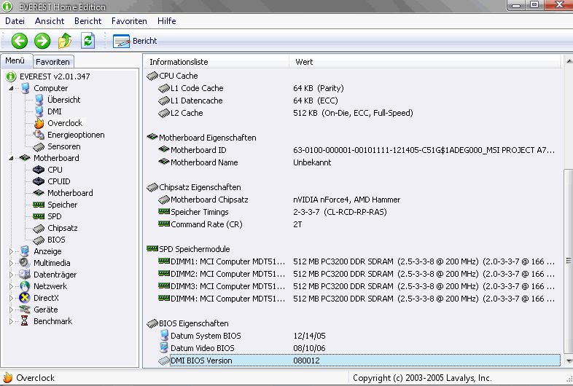Expand the Netzwerk tree node
The height and width of the screenshot is (386, 573).
click(x=11, y=286)
